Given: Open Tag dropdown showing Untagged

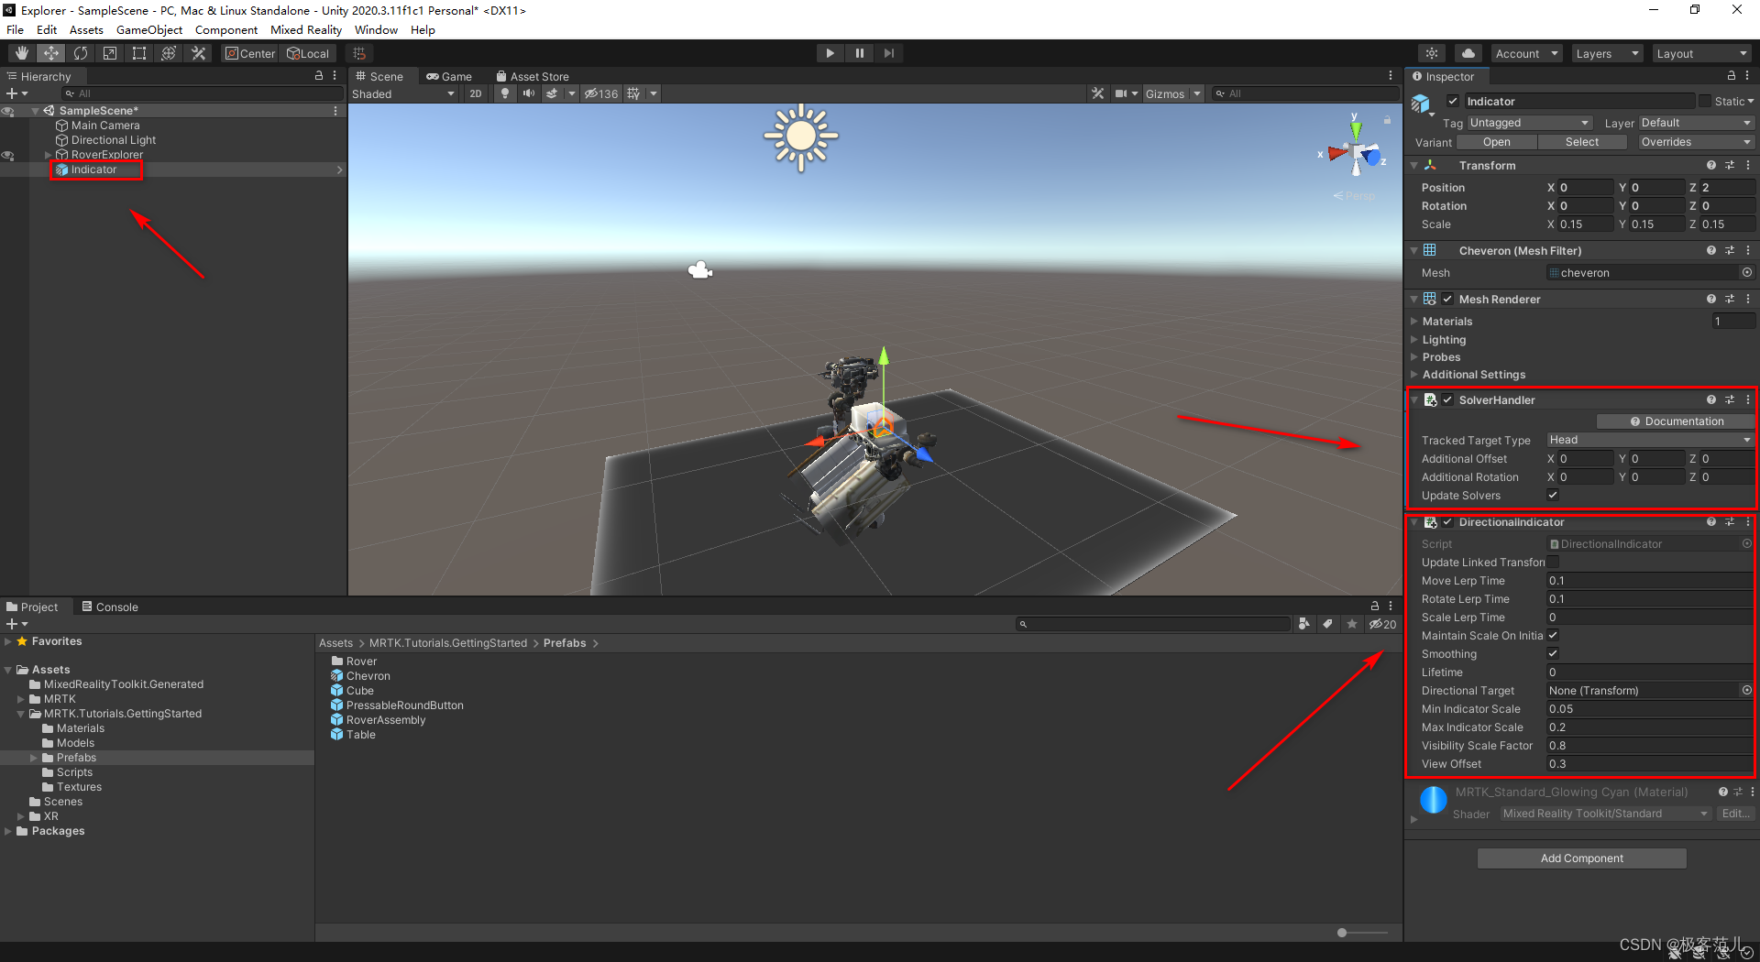Looking at the screenshot, I should point(1529,123).
